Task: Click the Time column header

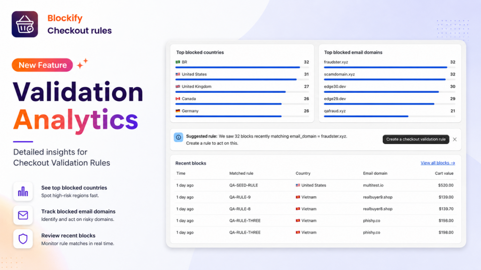Action: [181, 173]
